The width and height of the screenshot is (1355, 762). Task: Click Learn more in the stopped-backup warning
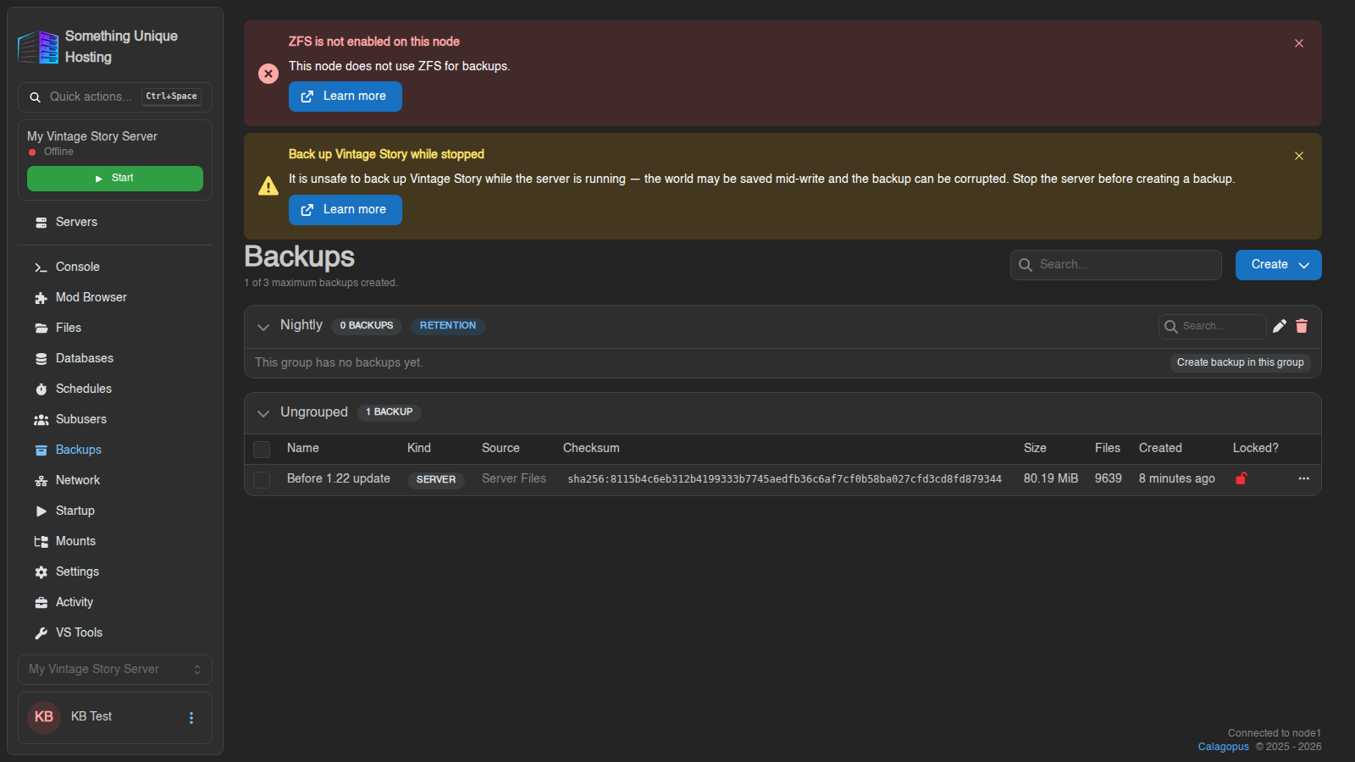point(346,210)
